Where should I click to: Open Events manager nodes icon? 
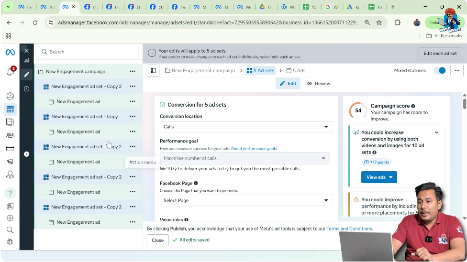pyautogui.click(x=10, y=175)
